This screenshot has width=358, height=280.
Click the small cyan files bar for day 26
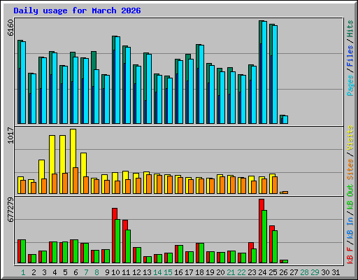285,120
